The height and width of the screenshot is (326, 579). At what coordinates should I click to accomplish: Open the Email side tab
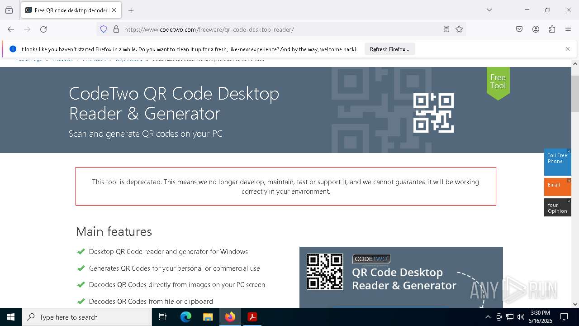tap(557, 187)
